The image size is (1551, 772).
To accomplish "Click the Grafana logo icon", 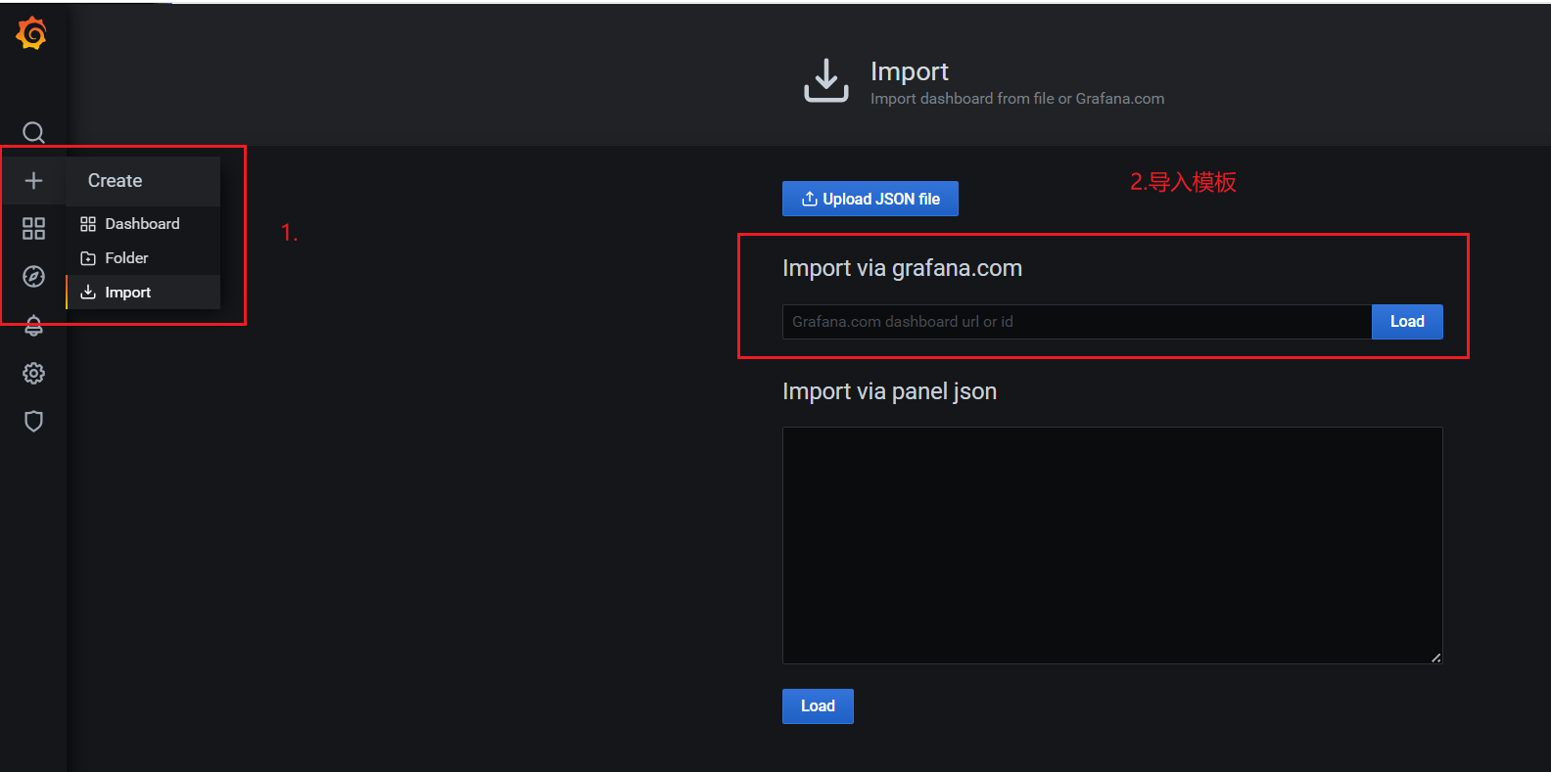I will pos(31,33).
